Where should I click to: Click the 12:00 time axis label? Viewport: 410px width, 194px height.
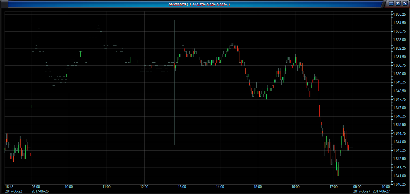(x=144, y=187)
